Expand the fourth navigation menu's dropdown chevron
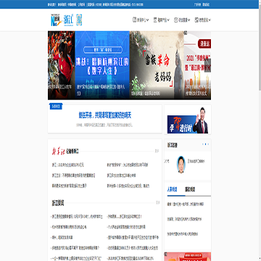 [210, 20]
